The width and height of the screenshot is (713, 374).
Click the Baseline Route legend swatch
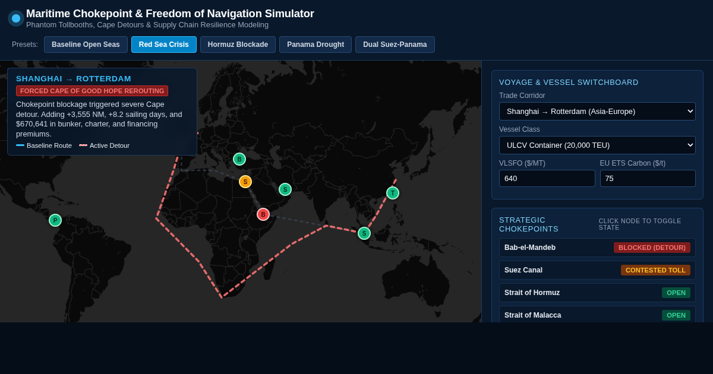pyautogui.click(x=20, y=145)
